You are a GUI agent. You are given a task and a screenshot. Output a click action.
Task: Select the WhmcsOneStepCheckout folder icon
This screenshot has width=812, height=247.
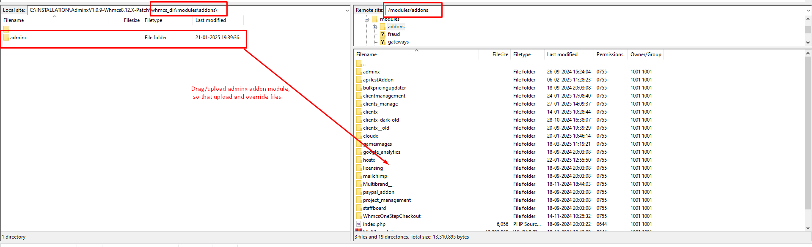359,216
